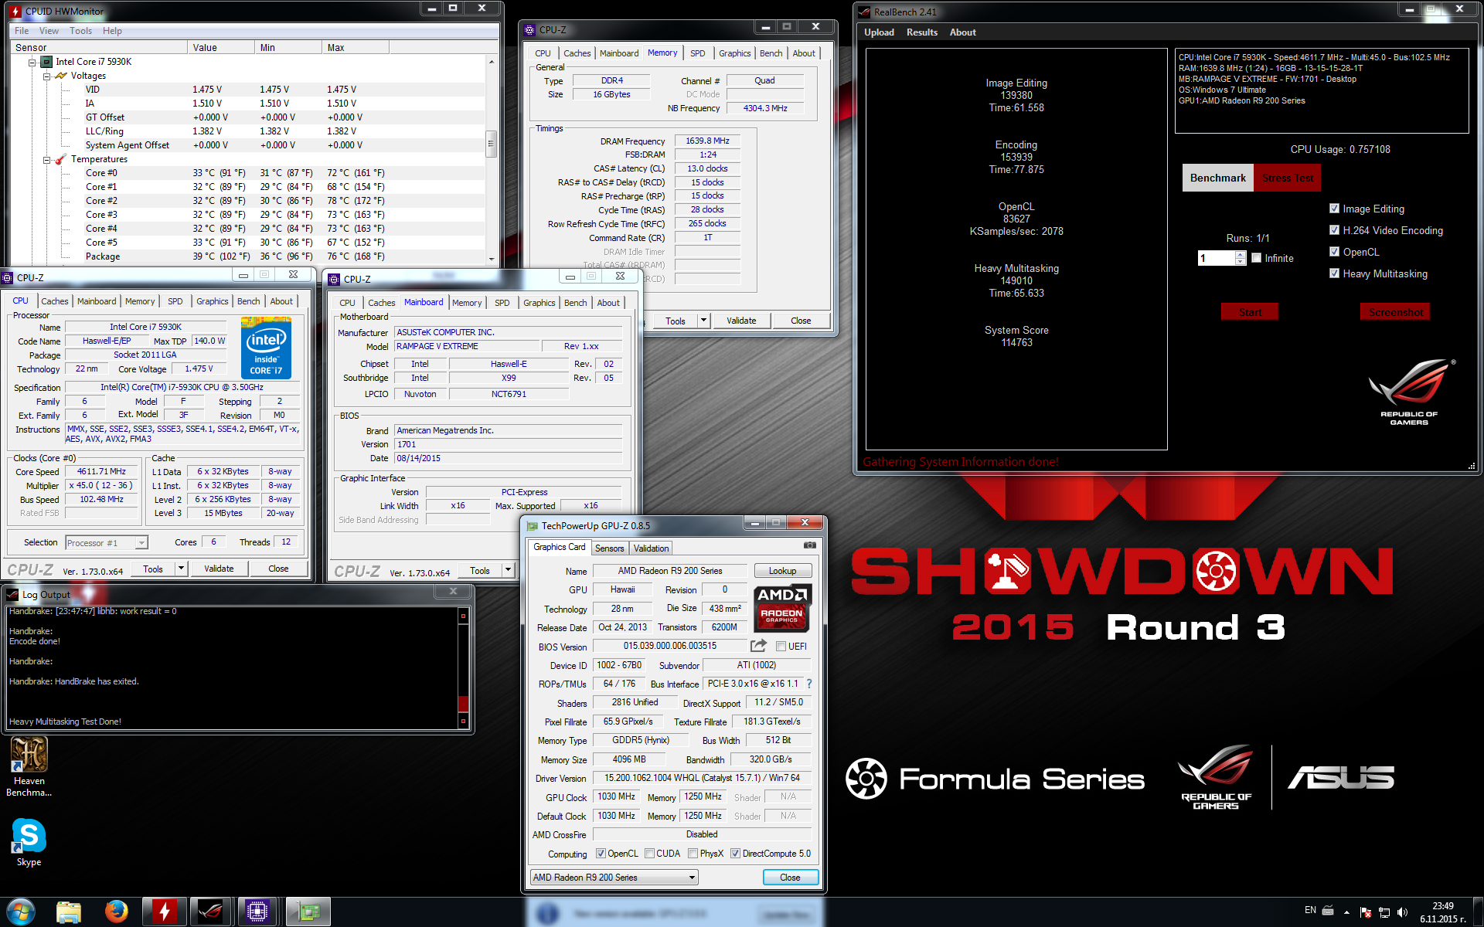Open the Windows Start menu

(x=20, y=912)
